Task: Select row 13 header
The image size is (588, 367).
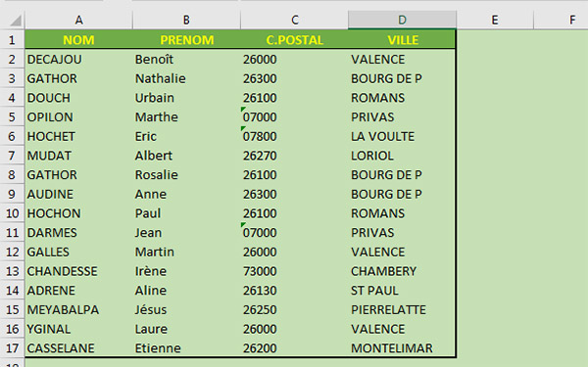Action: tap(12, 271)
